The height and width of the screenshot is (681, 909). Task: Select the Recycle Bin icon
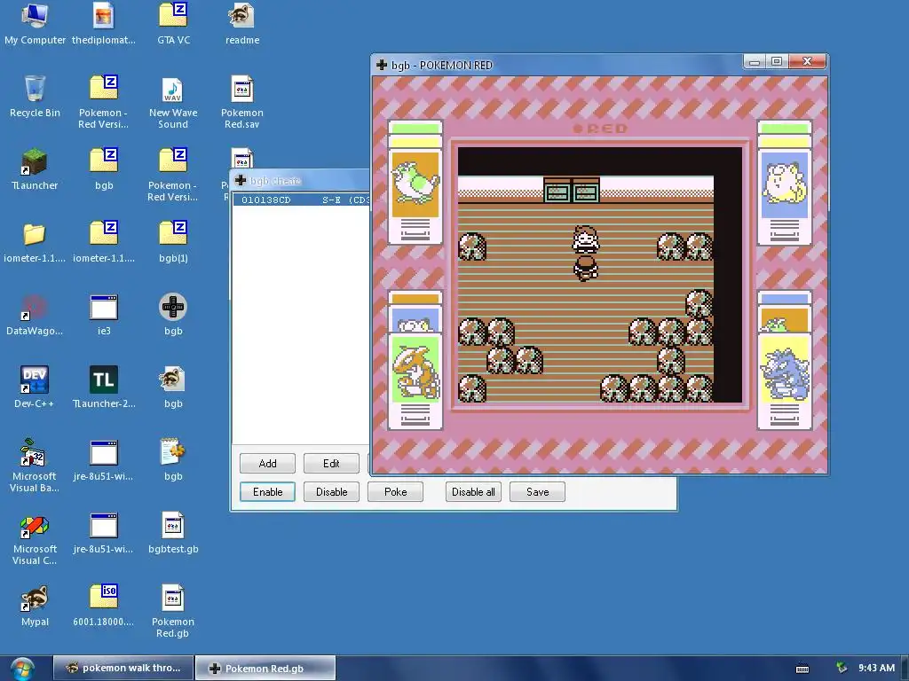point(35,96)
